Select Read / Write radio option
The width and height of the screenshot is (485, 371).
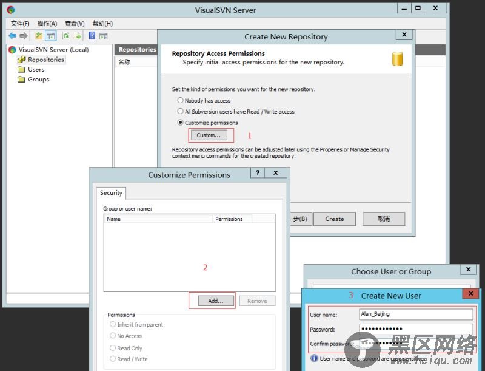pos(113,359)
